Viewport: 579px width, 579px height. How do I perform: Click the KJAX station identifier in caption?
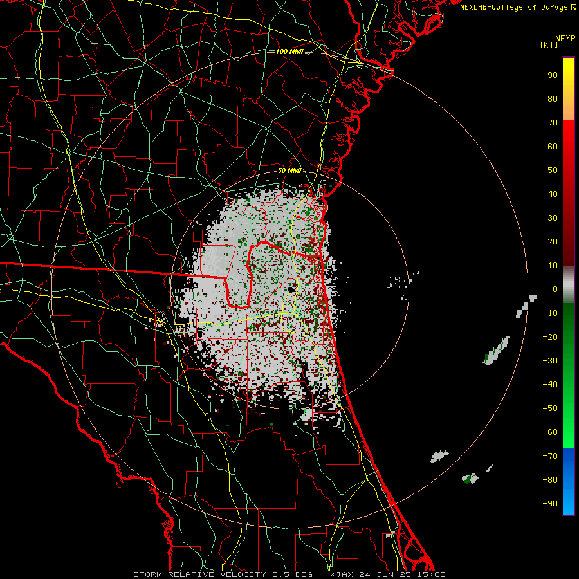point(342,574)
